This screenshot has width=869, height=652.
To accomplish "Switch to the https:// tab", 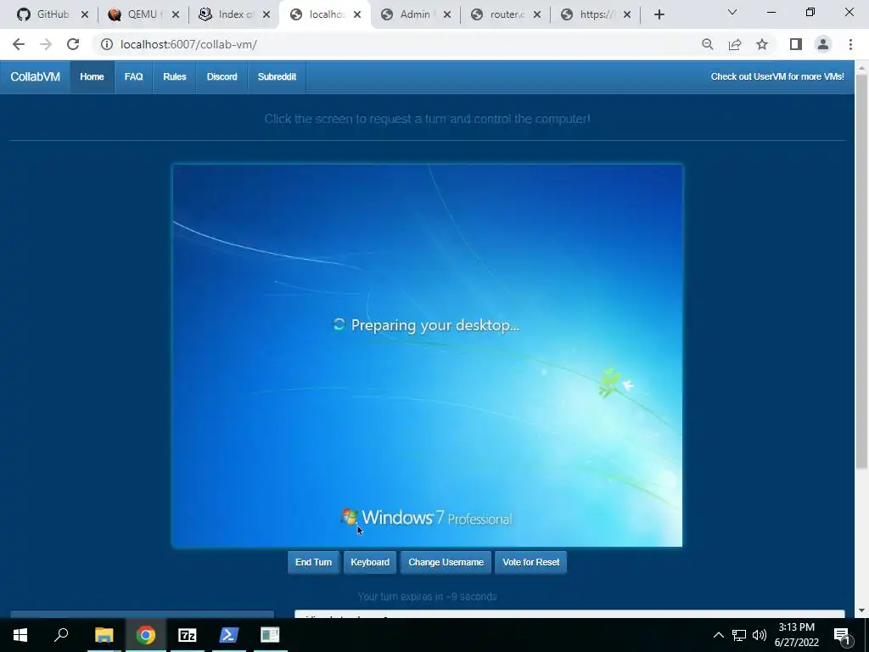I will coord(596,14).
